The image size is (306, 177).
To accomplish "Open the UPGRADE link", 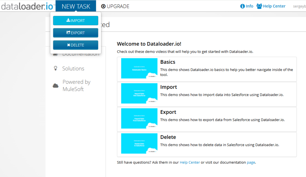I will click(118, 6).
